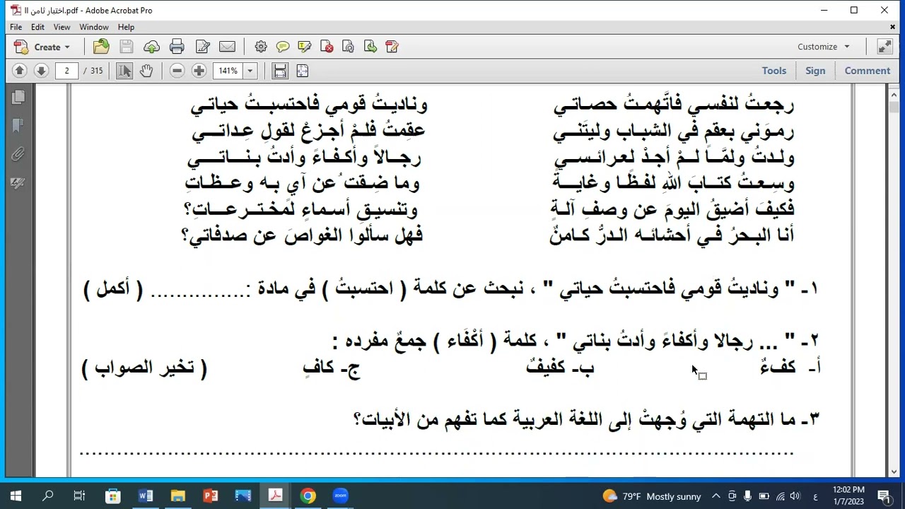Click the battery tray icon
The height and width of the screenshot is (509, 905).
pyautogui.click(x=764, y=496)
